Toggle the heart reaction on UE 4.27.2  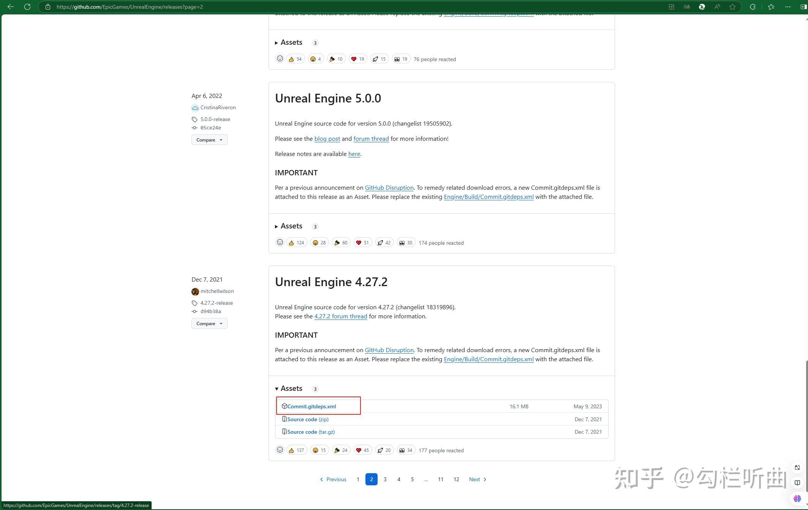coord(362,450)
